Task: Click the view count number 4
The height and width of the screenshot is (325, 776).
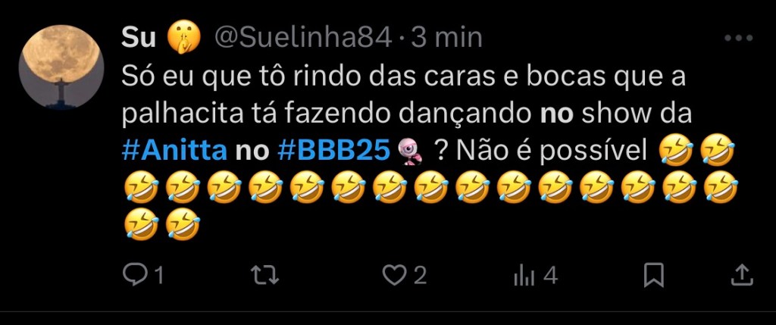Action: [x=550, y=276]
